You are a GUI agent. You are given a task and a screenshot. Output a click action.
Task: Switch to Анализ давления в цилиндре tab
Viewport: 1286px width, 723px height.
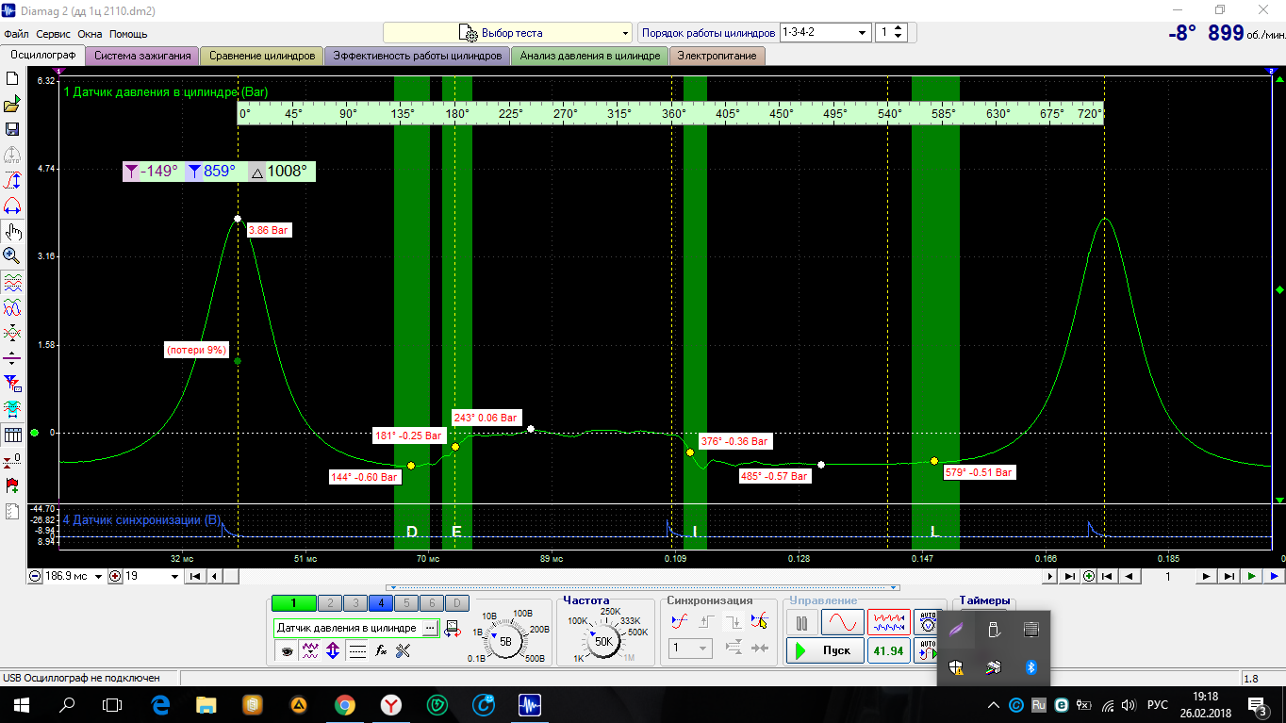click(x=589, y=56)
